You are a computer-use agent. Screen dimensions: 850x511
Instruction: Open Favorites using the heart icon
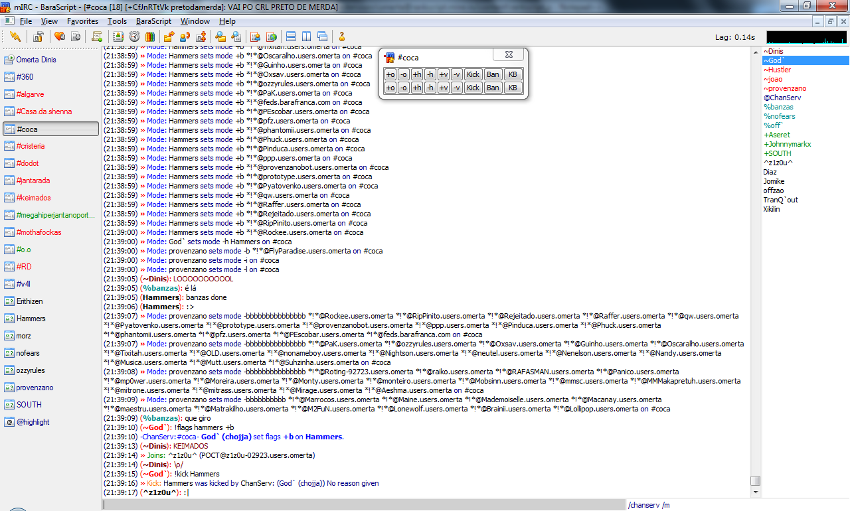(60, 36)
